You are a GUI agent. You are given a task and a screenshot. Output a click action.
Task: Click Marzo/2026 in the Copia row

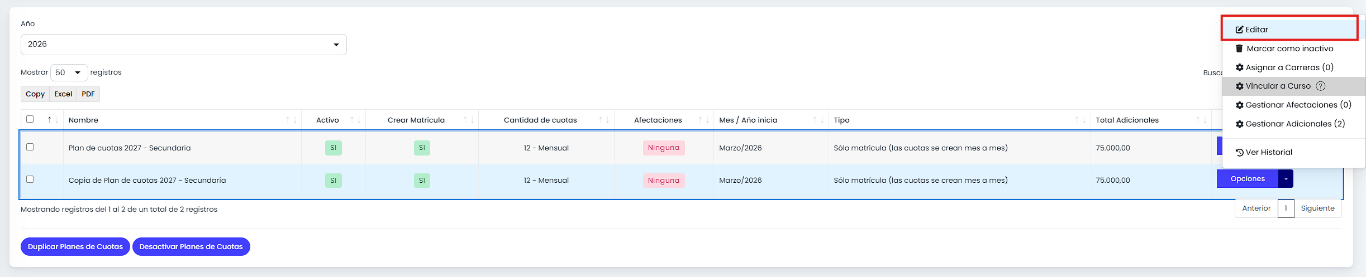coord(740,180)
